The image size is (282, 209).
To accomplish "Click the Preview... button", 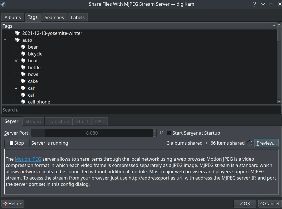I will point(266,143).
